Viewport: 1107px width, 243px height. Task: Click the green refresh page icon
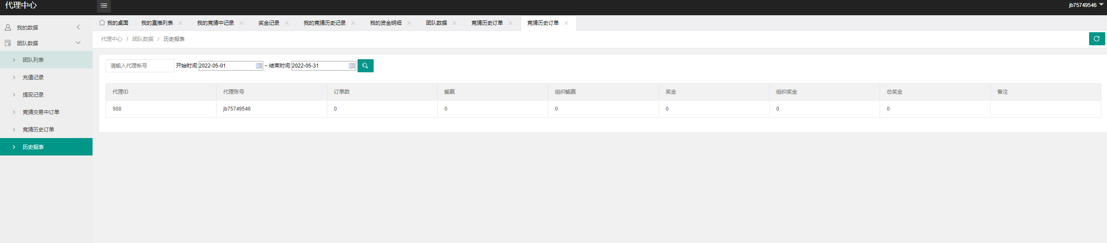1097,39
